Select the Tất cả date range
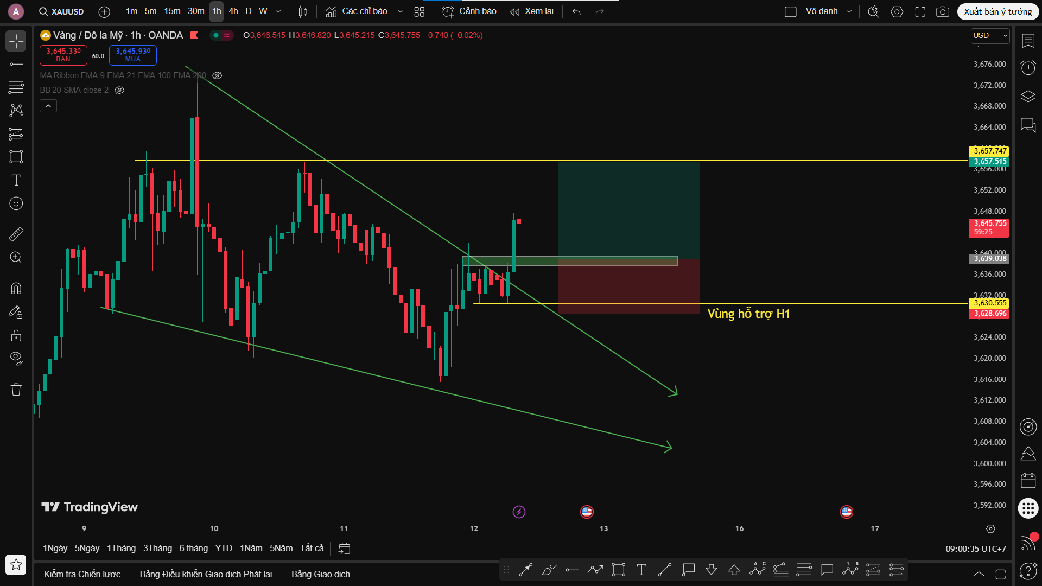 pos(312,549)
